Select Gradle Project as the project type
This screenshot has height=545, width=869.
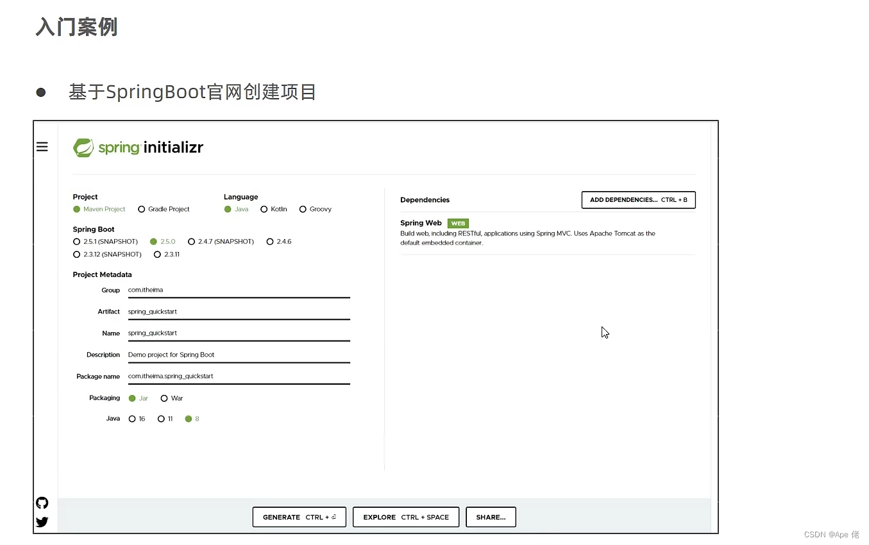[141, 209]
